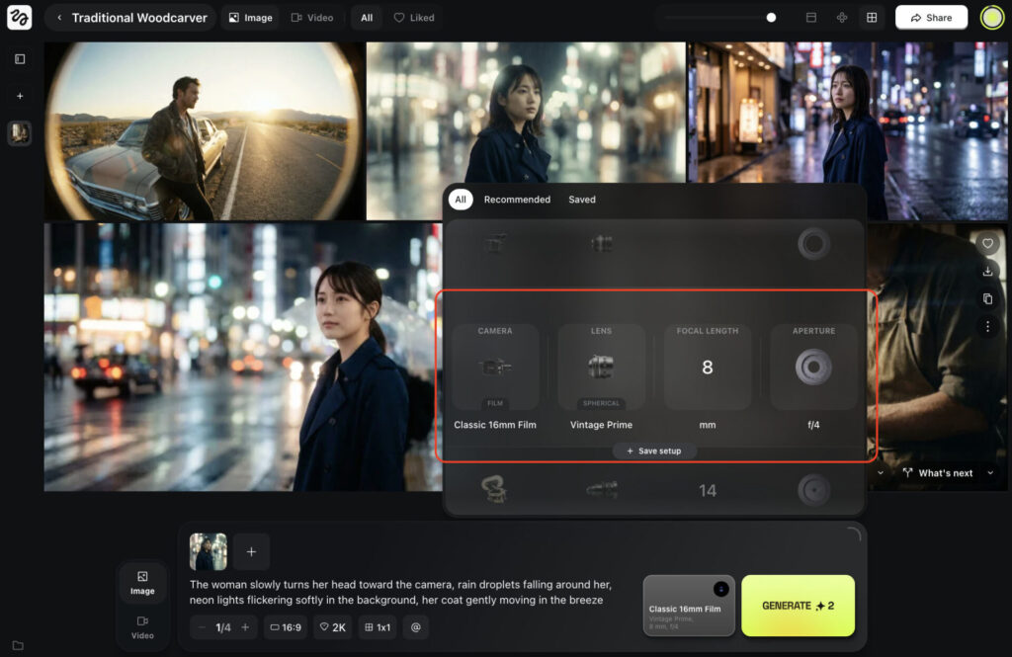Expand the What's next dropdown
Image resolution: width=1012 pixels, height=657 pixels.
point(937,473)
